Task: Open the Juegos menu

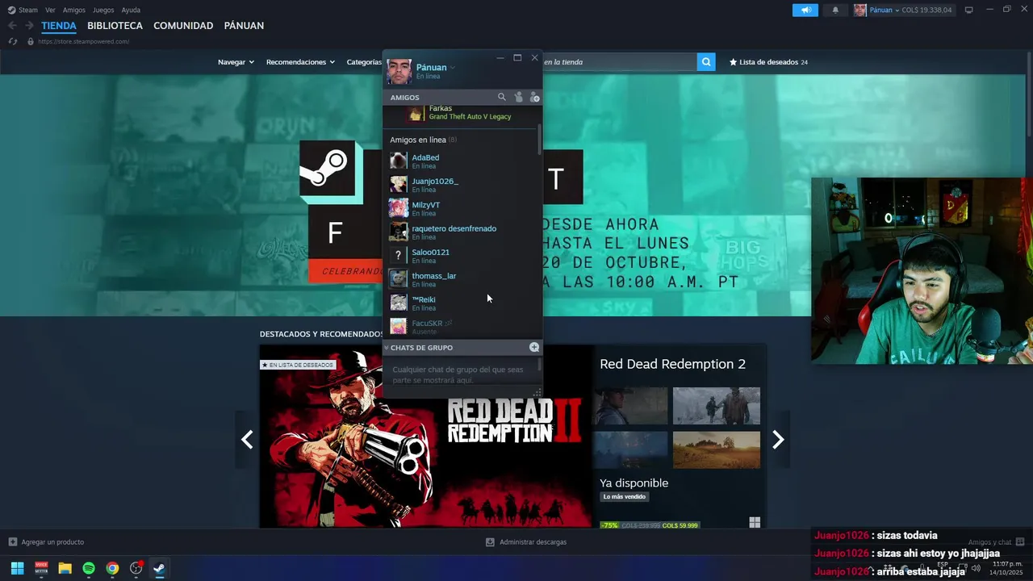Action: (103, 10)
